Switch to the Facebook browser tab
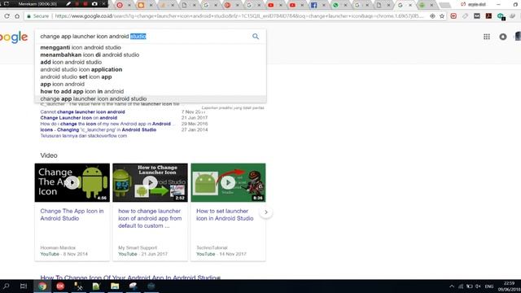Screen dimensions: 521x293 [313, 5]
